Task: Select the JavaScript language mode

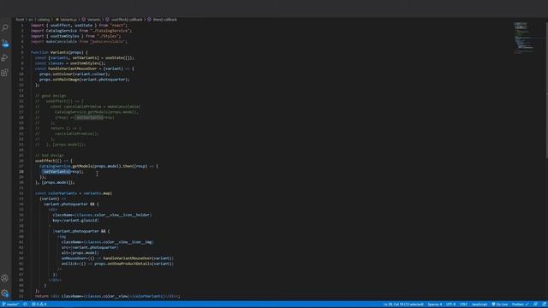Action: tap(479, 305)
